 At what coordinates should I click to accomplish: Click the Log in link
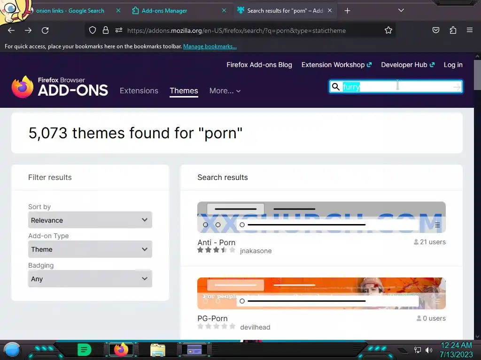[x=453, y=65]
